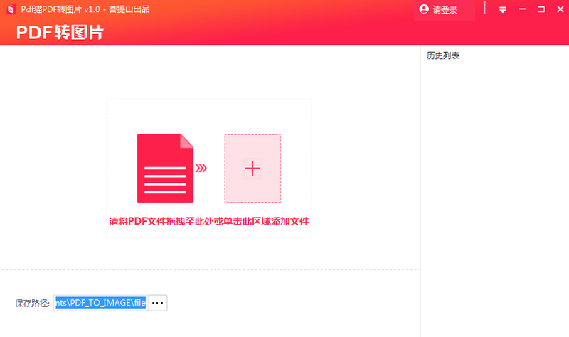This screenshot has height=337, width=569.
Task: Click the save path input field
Action: point(100,303)
